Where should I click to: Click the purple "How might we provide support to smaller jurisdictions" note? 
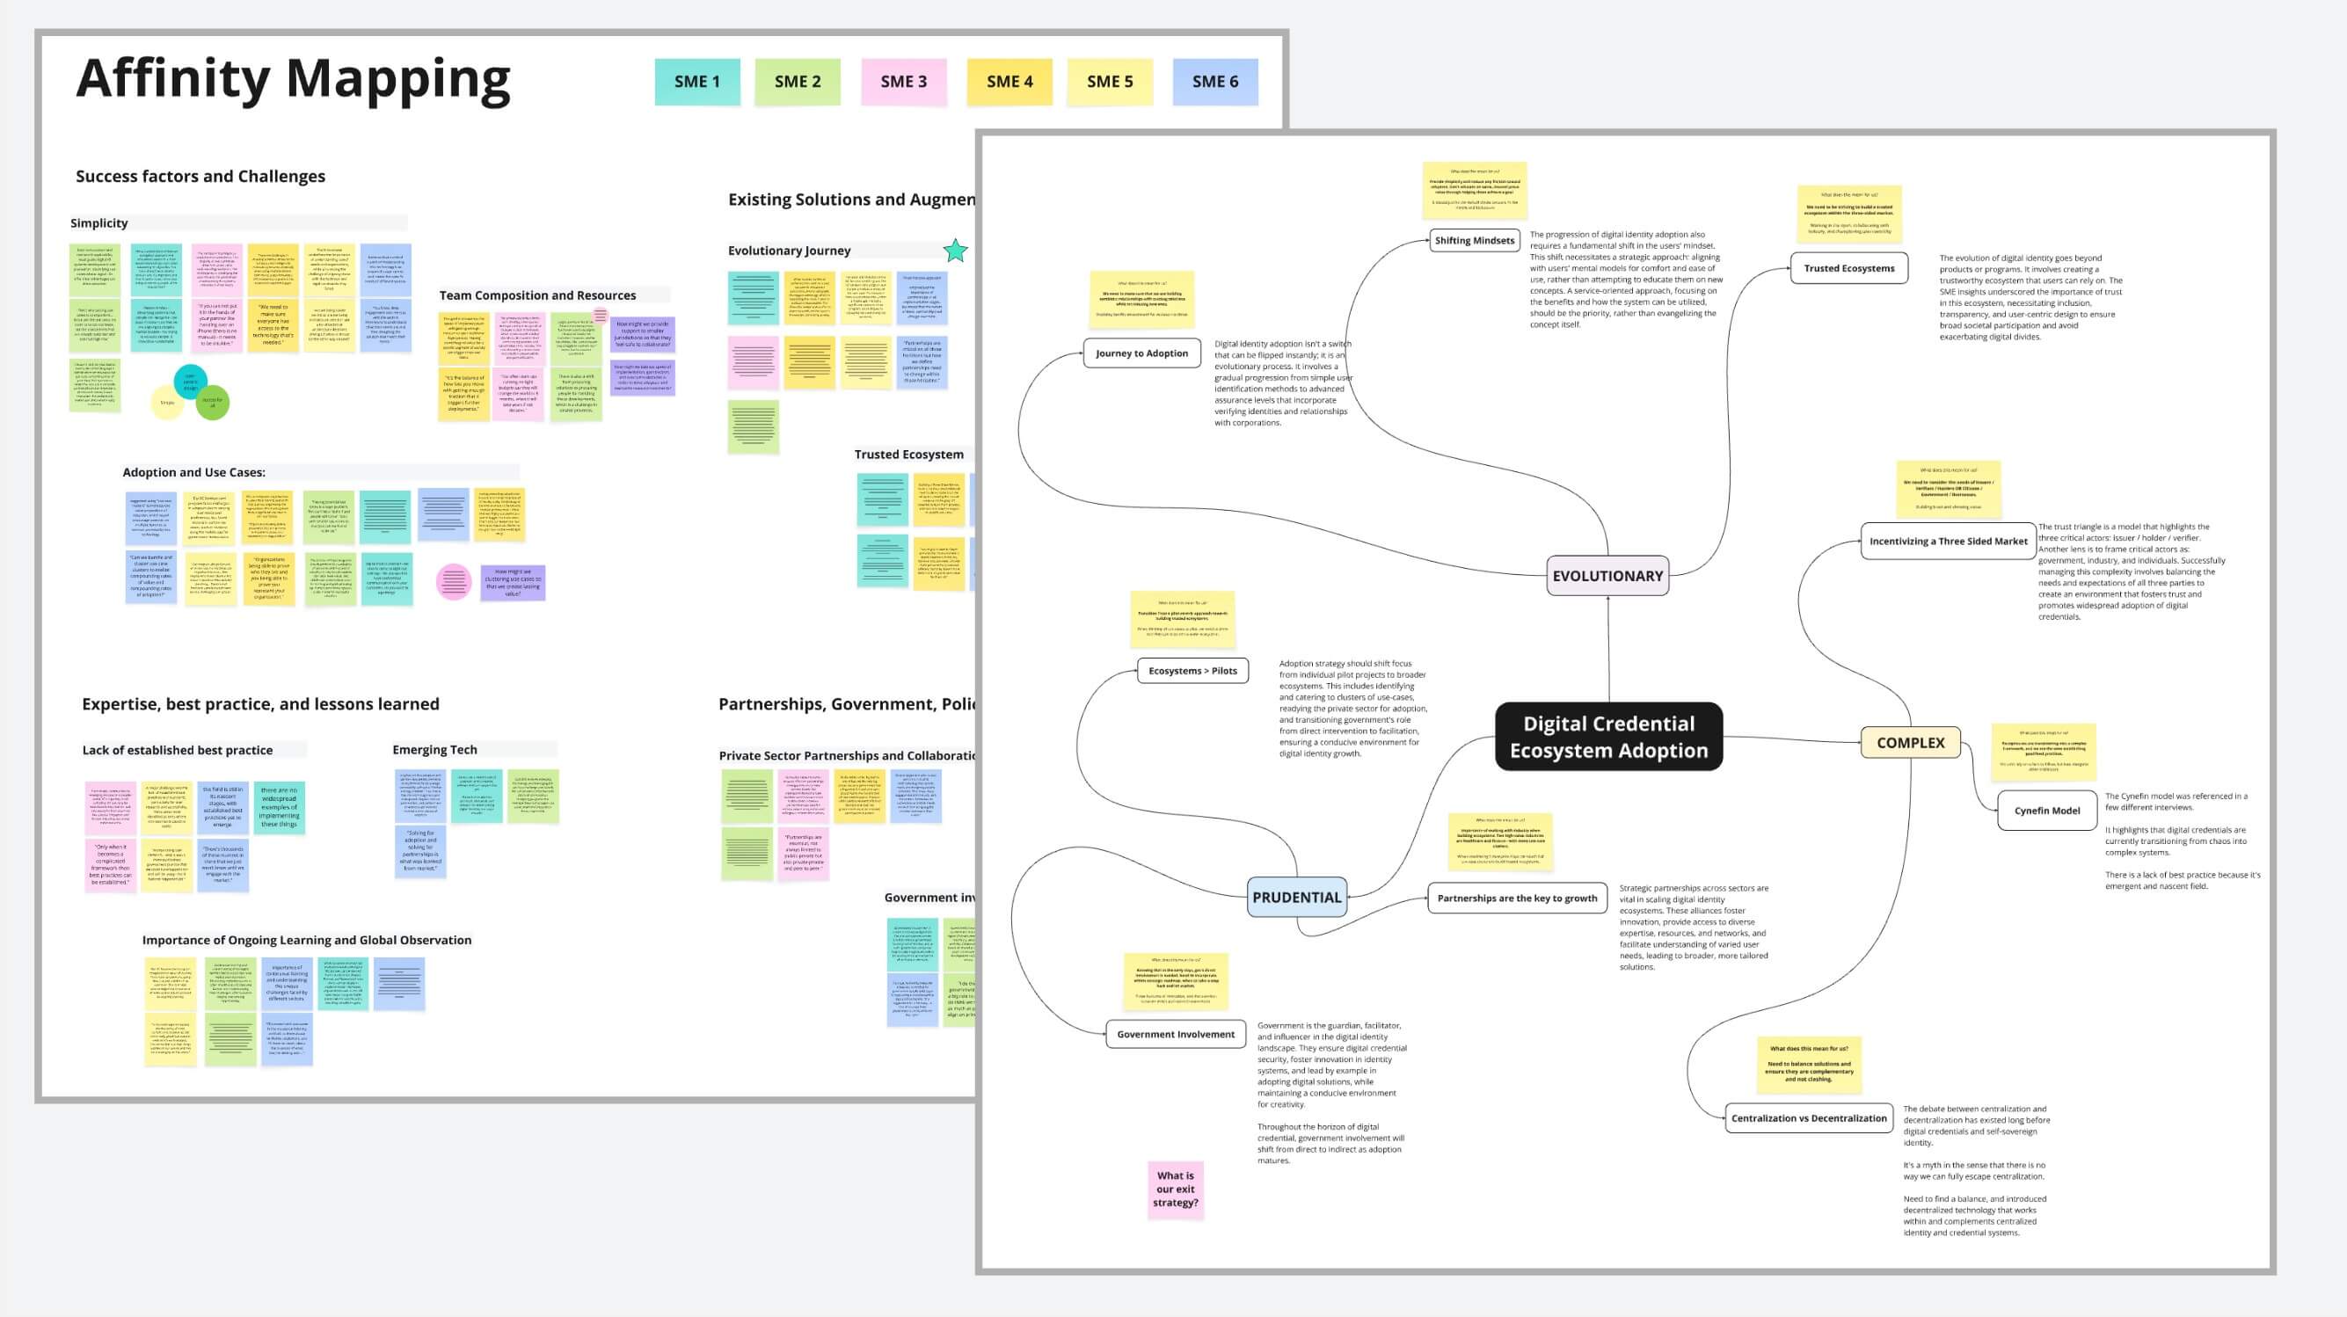tap(645, 335)
